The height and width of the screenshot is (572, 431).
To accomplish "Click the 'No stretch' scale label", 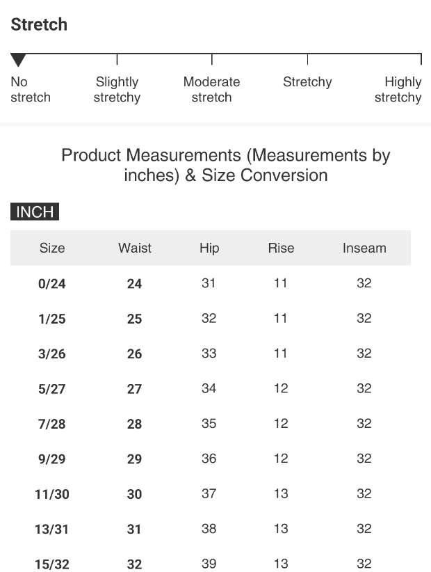I will [x=30, y=90].
